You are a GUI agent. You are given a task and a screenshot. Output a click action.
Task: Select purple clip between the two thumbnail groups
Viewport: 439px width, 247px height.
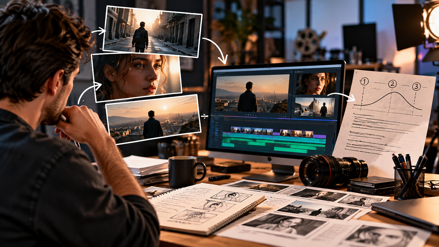[x=276, y=134]
